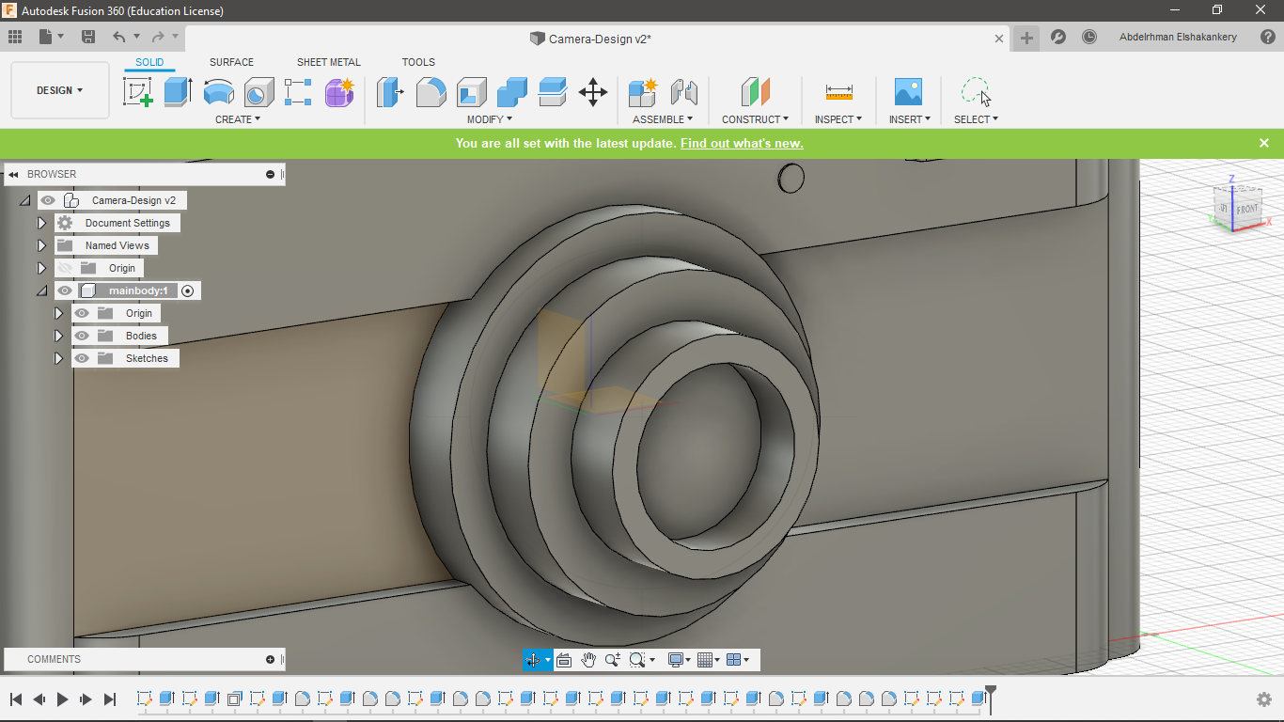Viewport: 1284px width, 722px height.
Task: Select the Move/Copy tool
Action: point(593,92)
